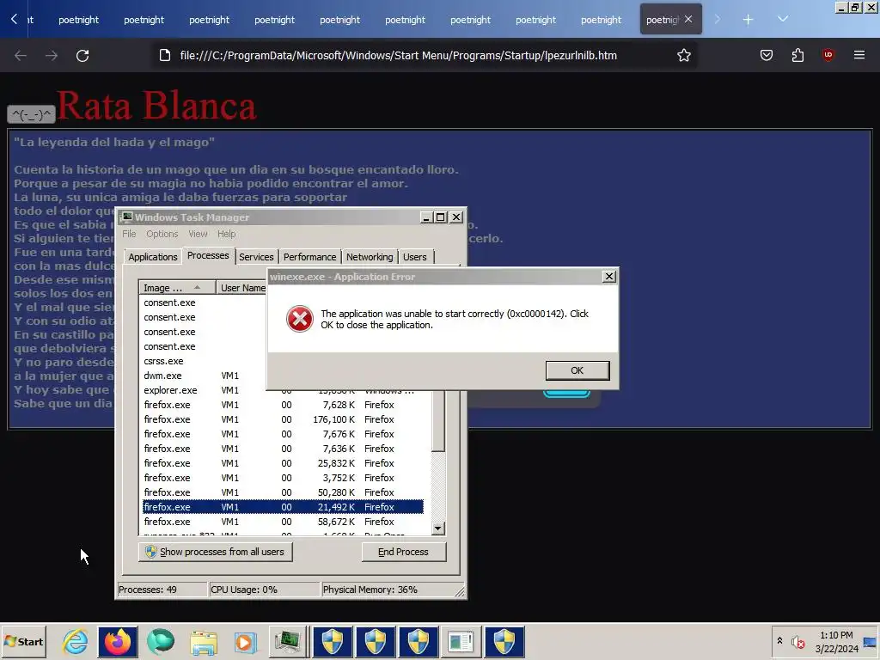The width and height of the screenshot is (880, 660).
Task: Open the Firefox hamburger application menu
Action: pos(859,55)
